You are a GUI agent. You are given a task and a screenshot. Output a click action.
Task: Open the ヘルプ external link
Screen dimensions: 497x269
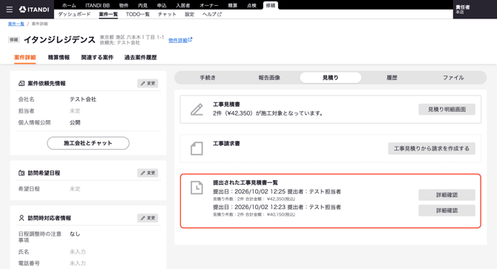212,14
